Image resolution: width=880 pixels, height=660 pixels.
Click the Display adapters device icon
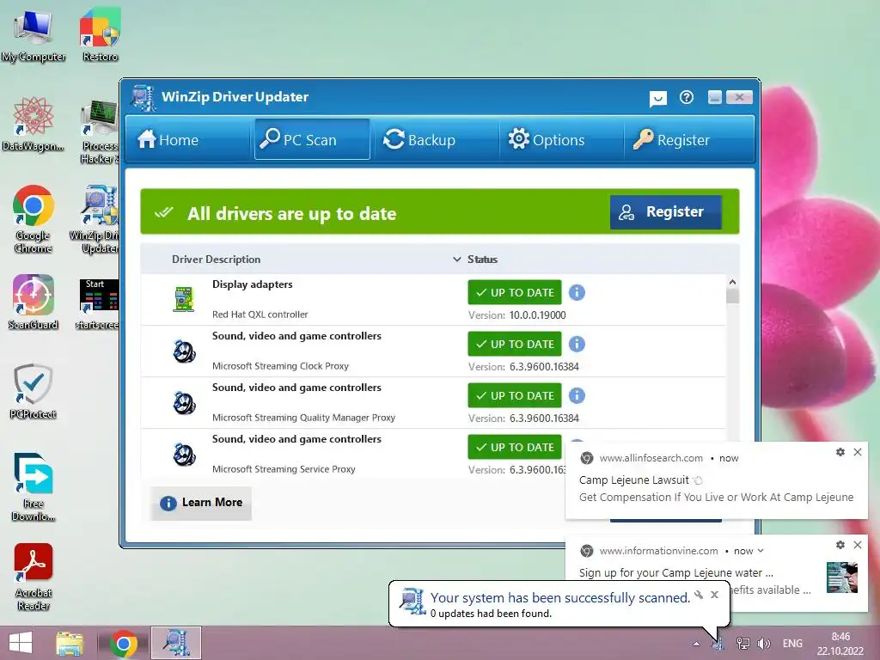[184, 299]
